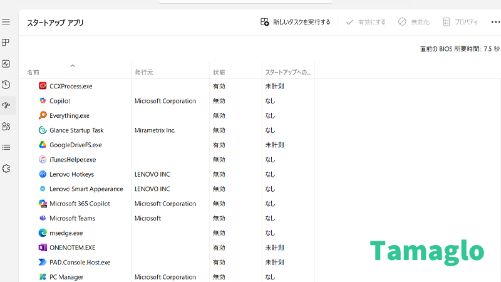Select the ONENOTEM.EXE row name
This screenshot has width=501, height=282.
click(x=72, y=248)
